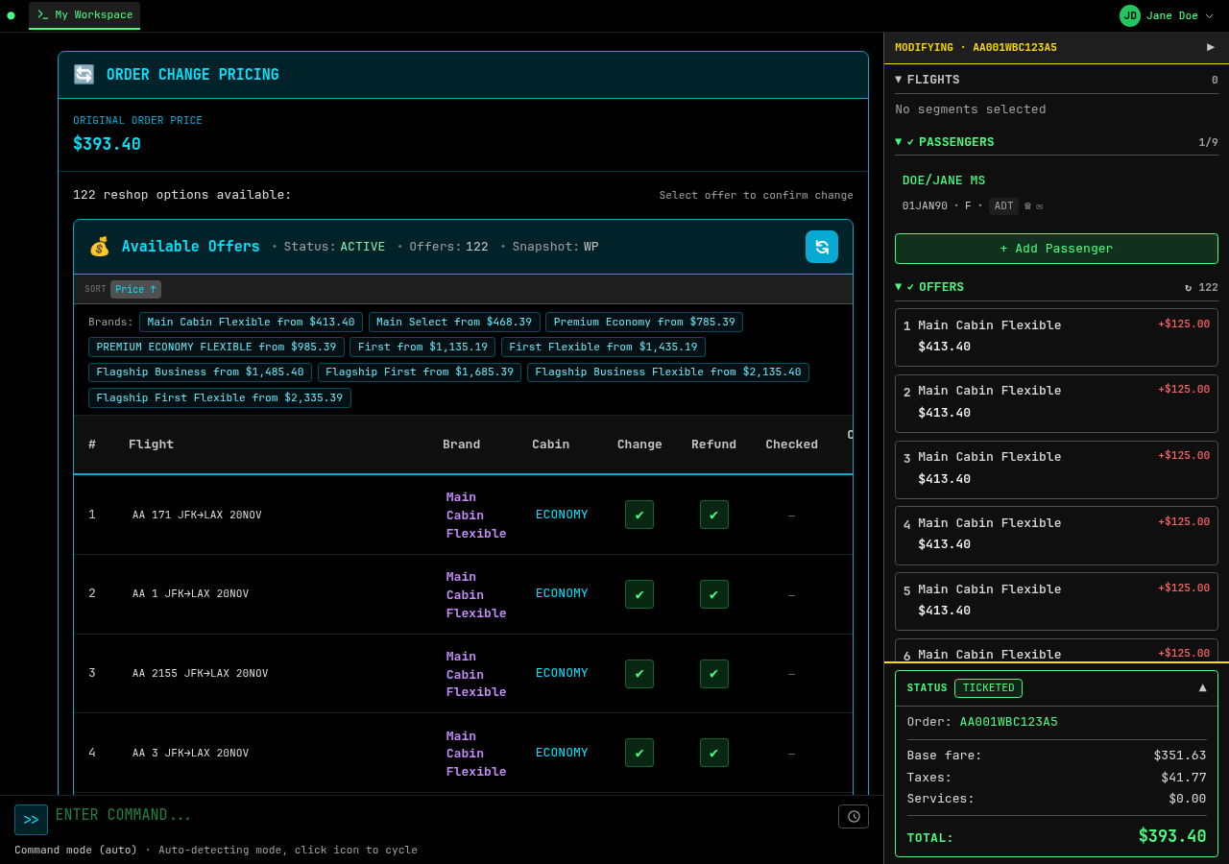Select offer 5 Main Cabin Flexible card
Image resolution: width=1229 pixels, height=864 pixels.
tap(1056, 601)
